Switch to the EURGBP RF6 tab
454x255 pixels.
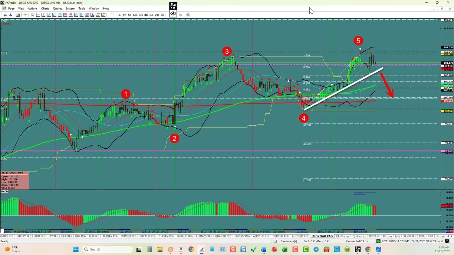tap(128, 236)
